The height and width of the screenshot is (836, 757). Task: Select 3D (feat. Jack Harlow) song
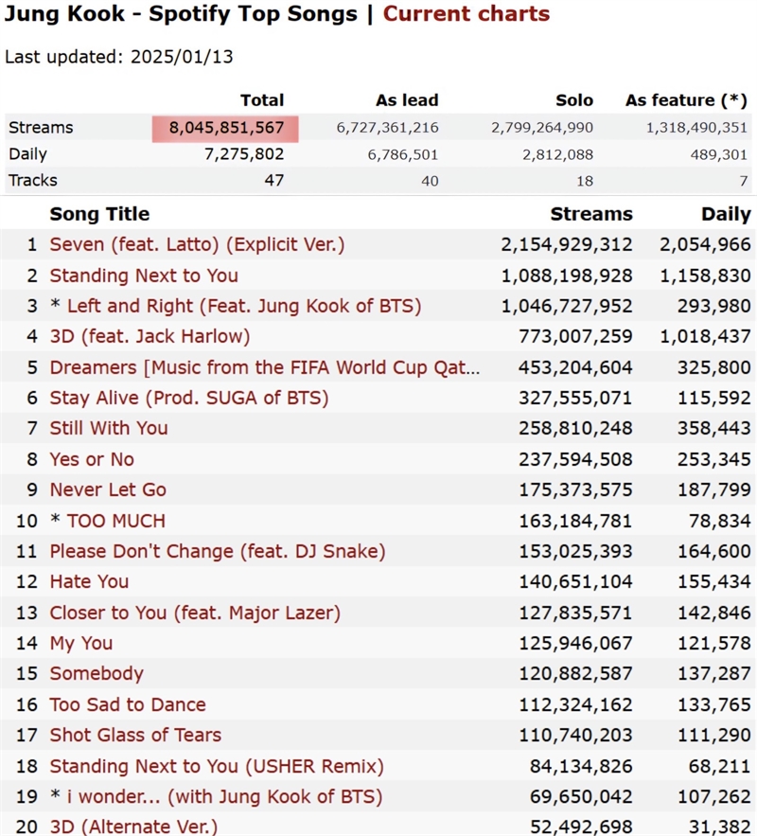point(150,336)
